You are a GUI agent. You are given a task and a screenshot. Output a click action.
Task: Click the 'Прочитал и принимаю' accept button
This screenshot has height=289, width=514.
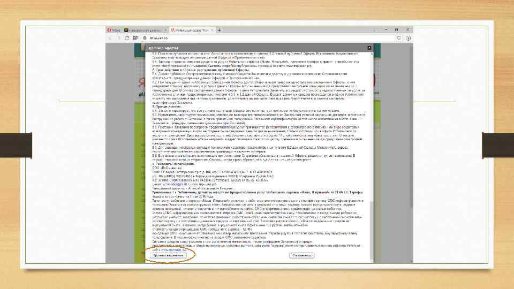pos(169,255)
